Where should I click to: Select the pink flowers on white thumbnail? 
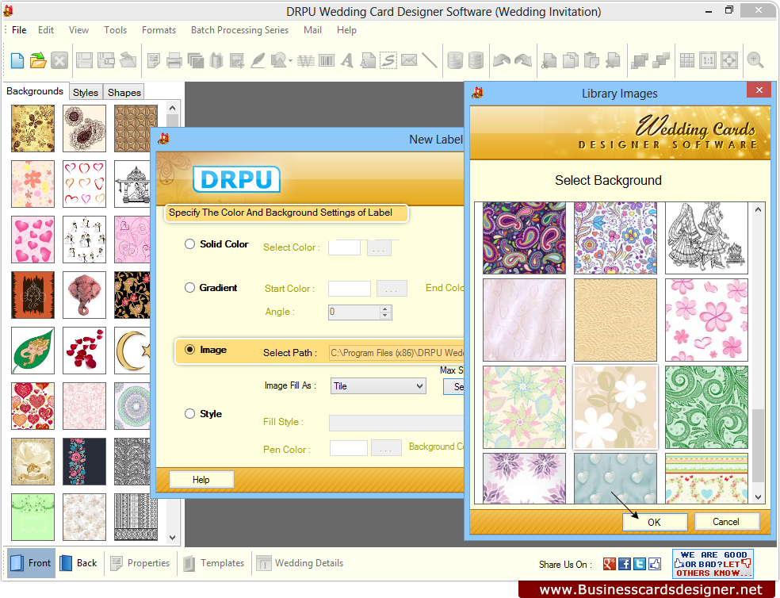pos(706,320)
